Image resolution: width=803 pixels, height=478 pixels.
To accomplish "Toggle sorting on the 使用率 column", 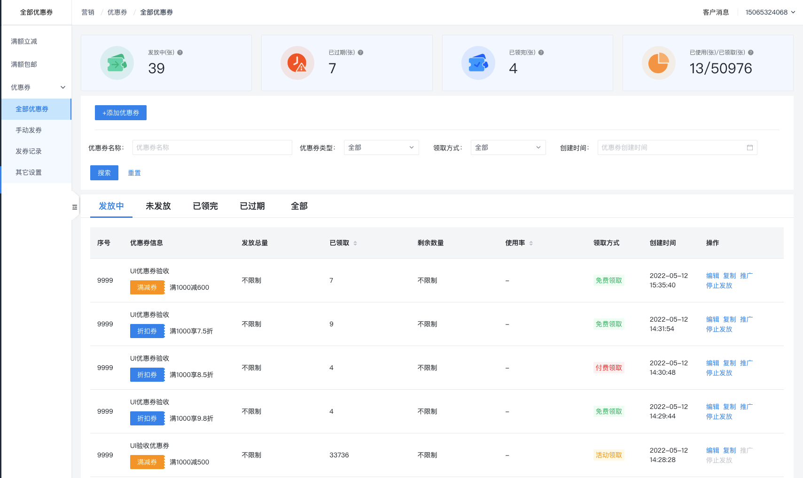I will point(531,243).
